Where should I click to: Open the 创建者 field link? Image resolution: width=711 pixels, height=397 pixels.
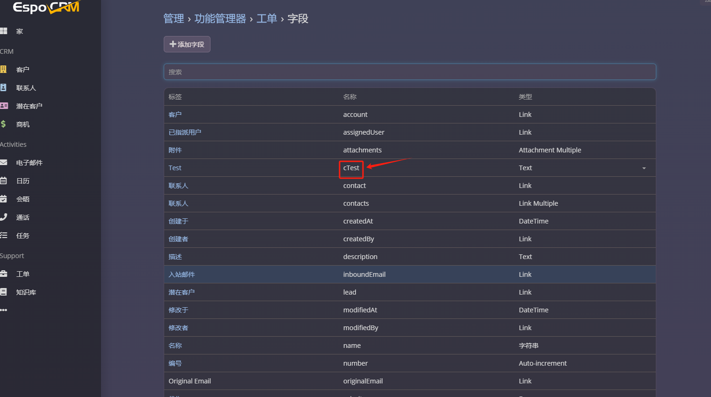coord(178,239)
